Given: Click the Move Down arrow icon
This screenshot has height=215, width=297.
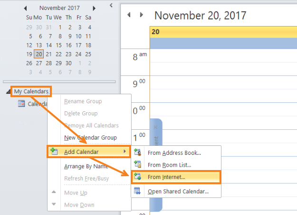Looking at the screenshot, I should pyautogui.click(x=54, y=205).
